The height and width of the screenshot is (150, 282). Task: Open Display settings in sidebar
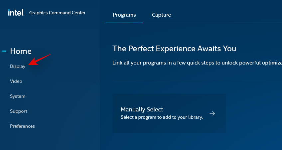click(18, 66)
